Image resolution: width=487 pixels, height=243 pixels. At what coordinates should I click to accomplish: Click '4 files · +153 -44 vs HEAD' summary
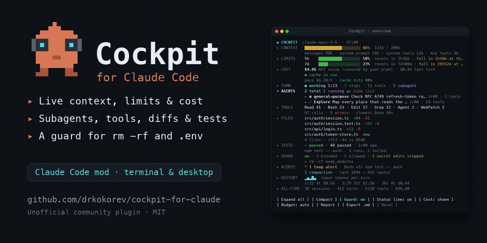pyautogui.click(x=335, y=140)
